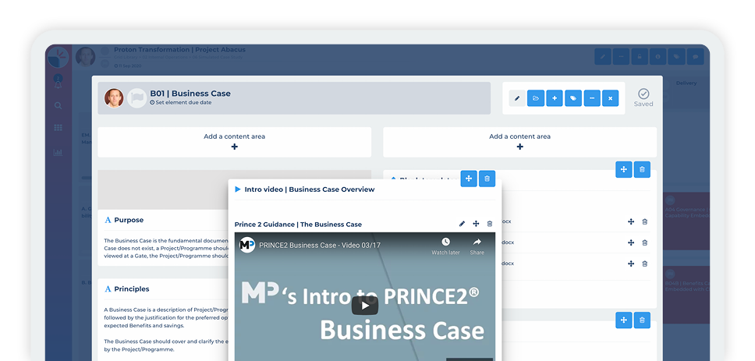
Task: Click the Intro video | Business Case Overview heading
Action: tap(309, 189)
